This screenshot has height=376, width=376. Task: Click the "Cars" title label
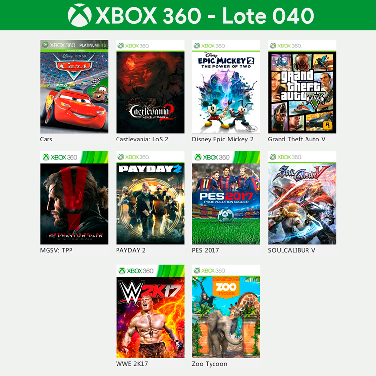click(46, 139)
